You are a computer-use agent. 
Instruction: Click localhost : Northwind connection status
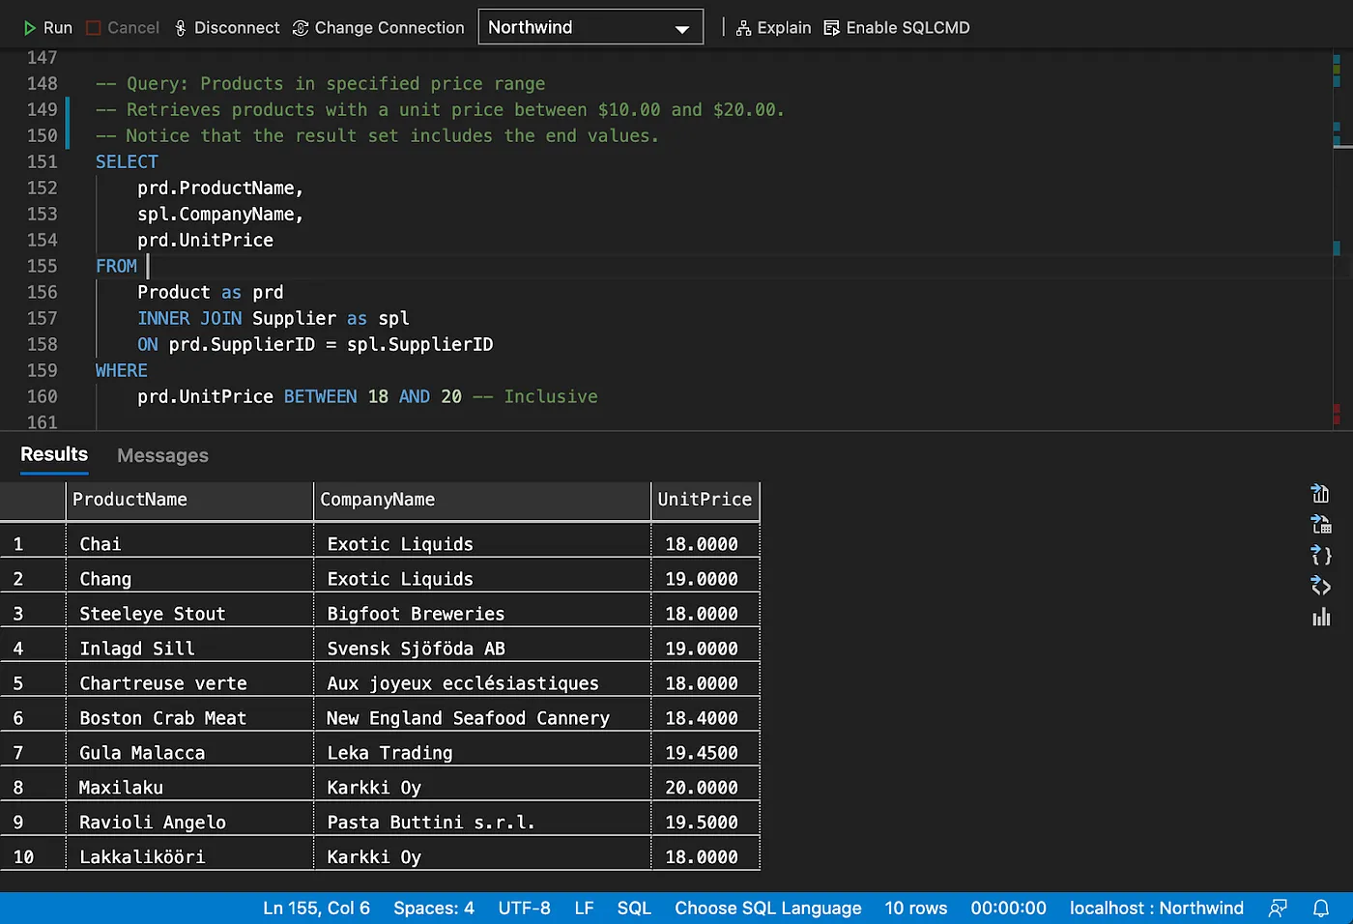point(1157,909)
